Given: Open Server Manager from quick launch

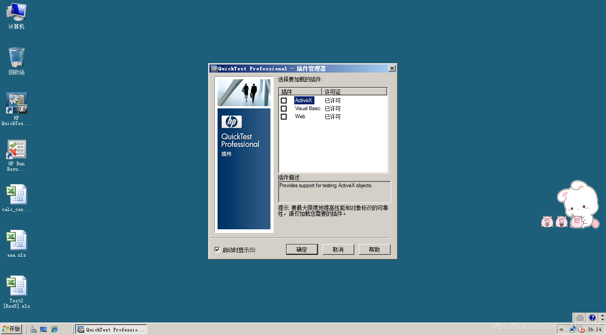Looking at the screenshot, I should 33,329.
